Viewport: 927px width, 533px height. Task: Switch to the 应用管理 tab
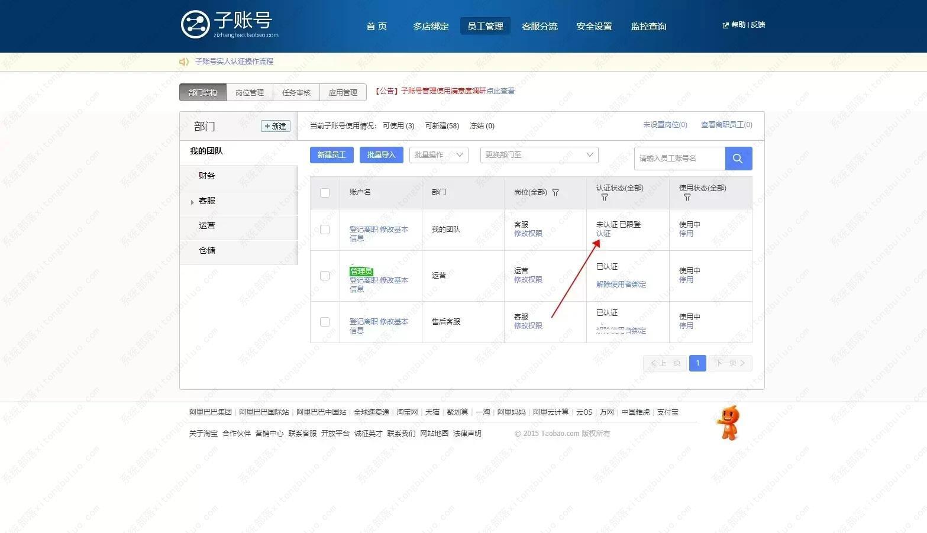[x=343, y=92]
